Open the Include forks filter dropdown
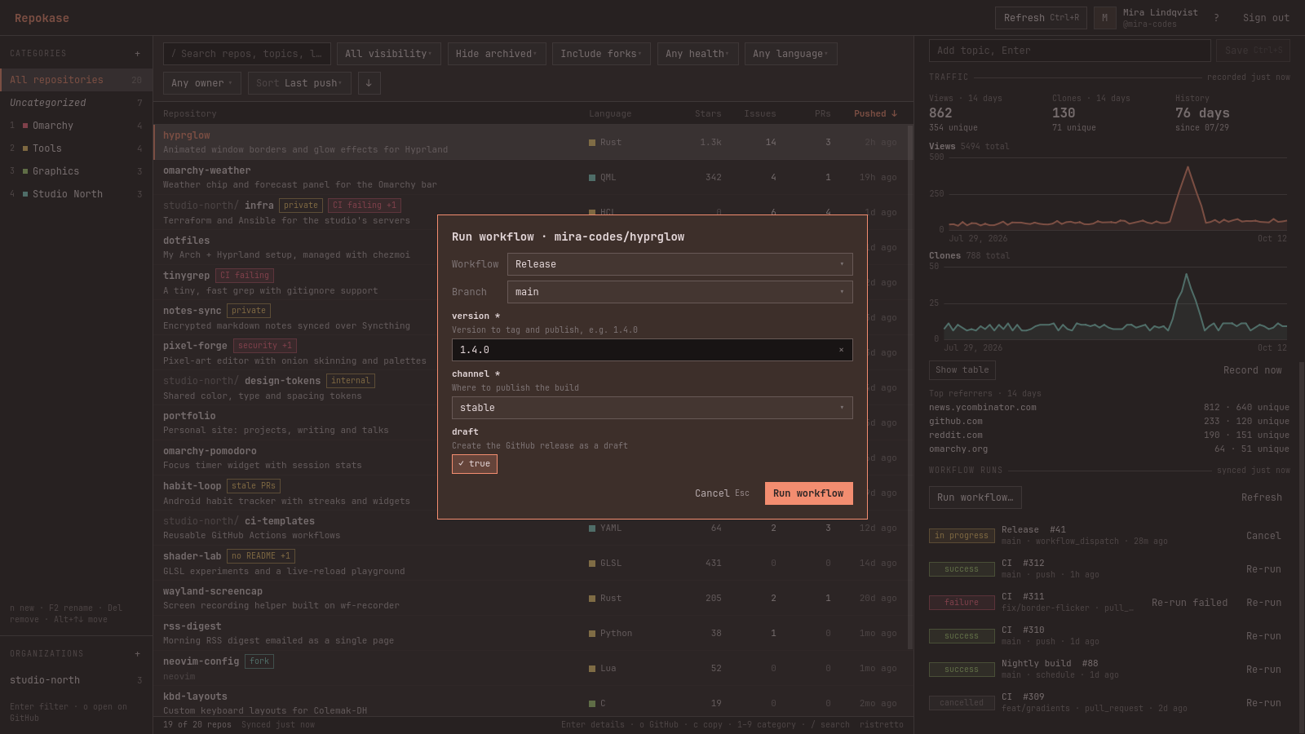This screenshot has width=1305, height=734. tap(601, 54)
